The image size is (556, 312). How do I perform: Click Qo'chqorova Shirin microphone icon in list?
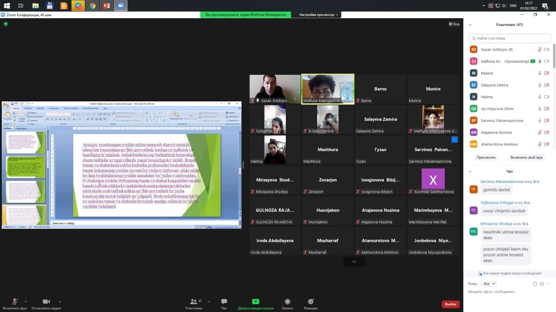pyautogui.click(x=540, y=109)
